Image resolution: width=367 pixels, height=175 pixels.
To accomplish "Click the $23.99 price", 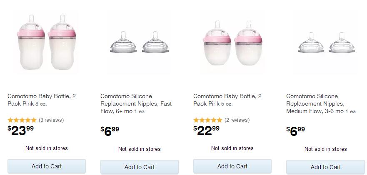I will (21, 131).
